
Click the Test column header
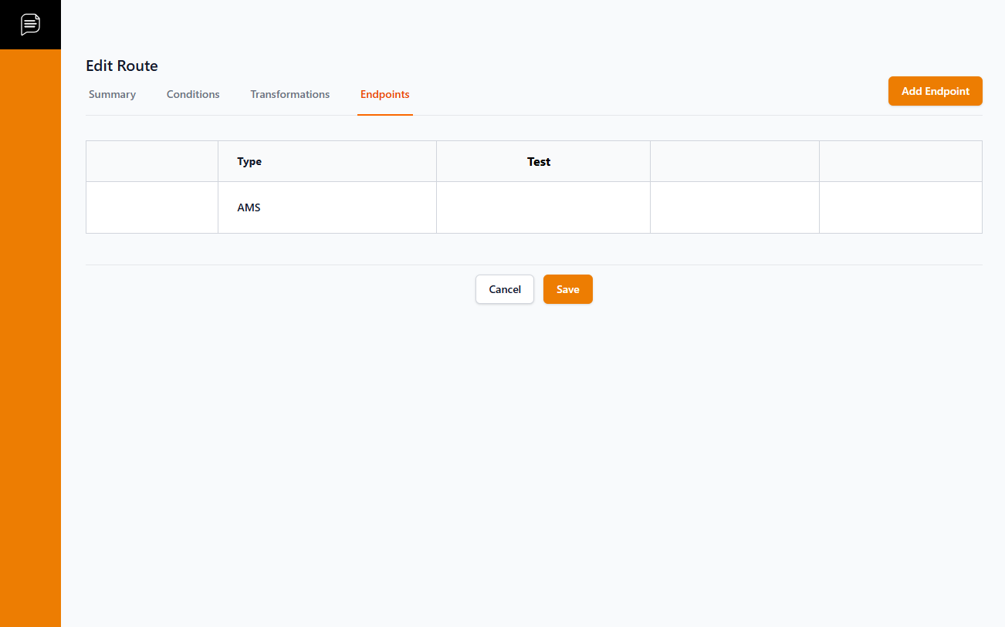click(539, 161)
